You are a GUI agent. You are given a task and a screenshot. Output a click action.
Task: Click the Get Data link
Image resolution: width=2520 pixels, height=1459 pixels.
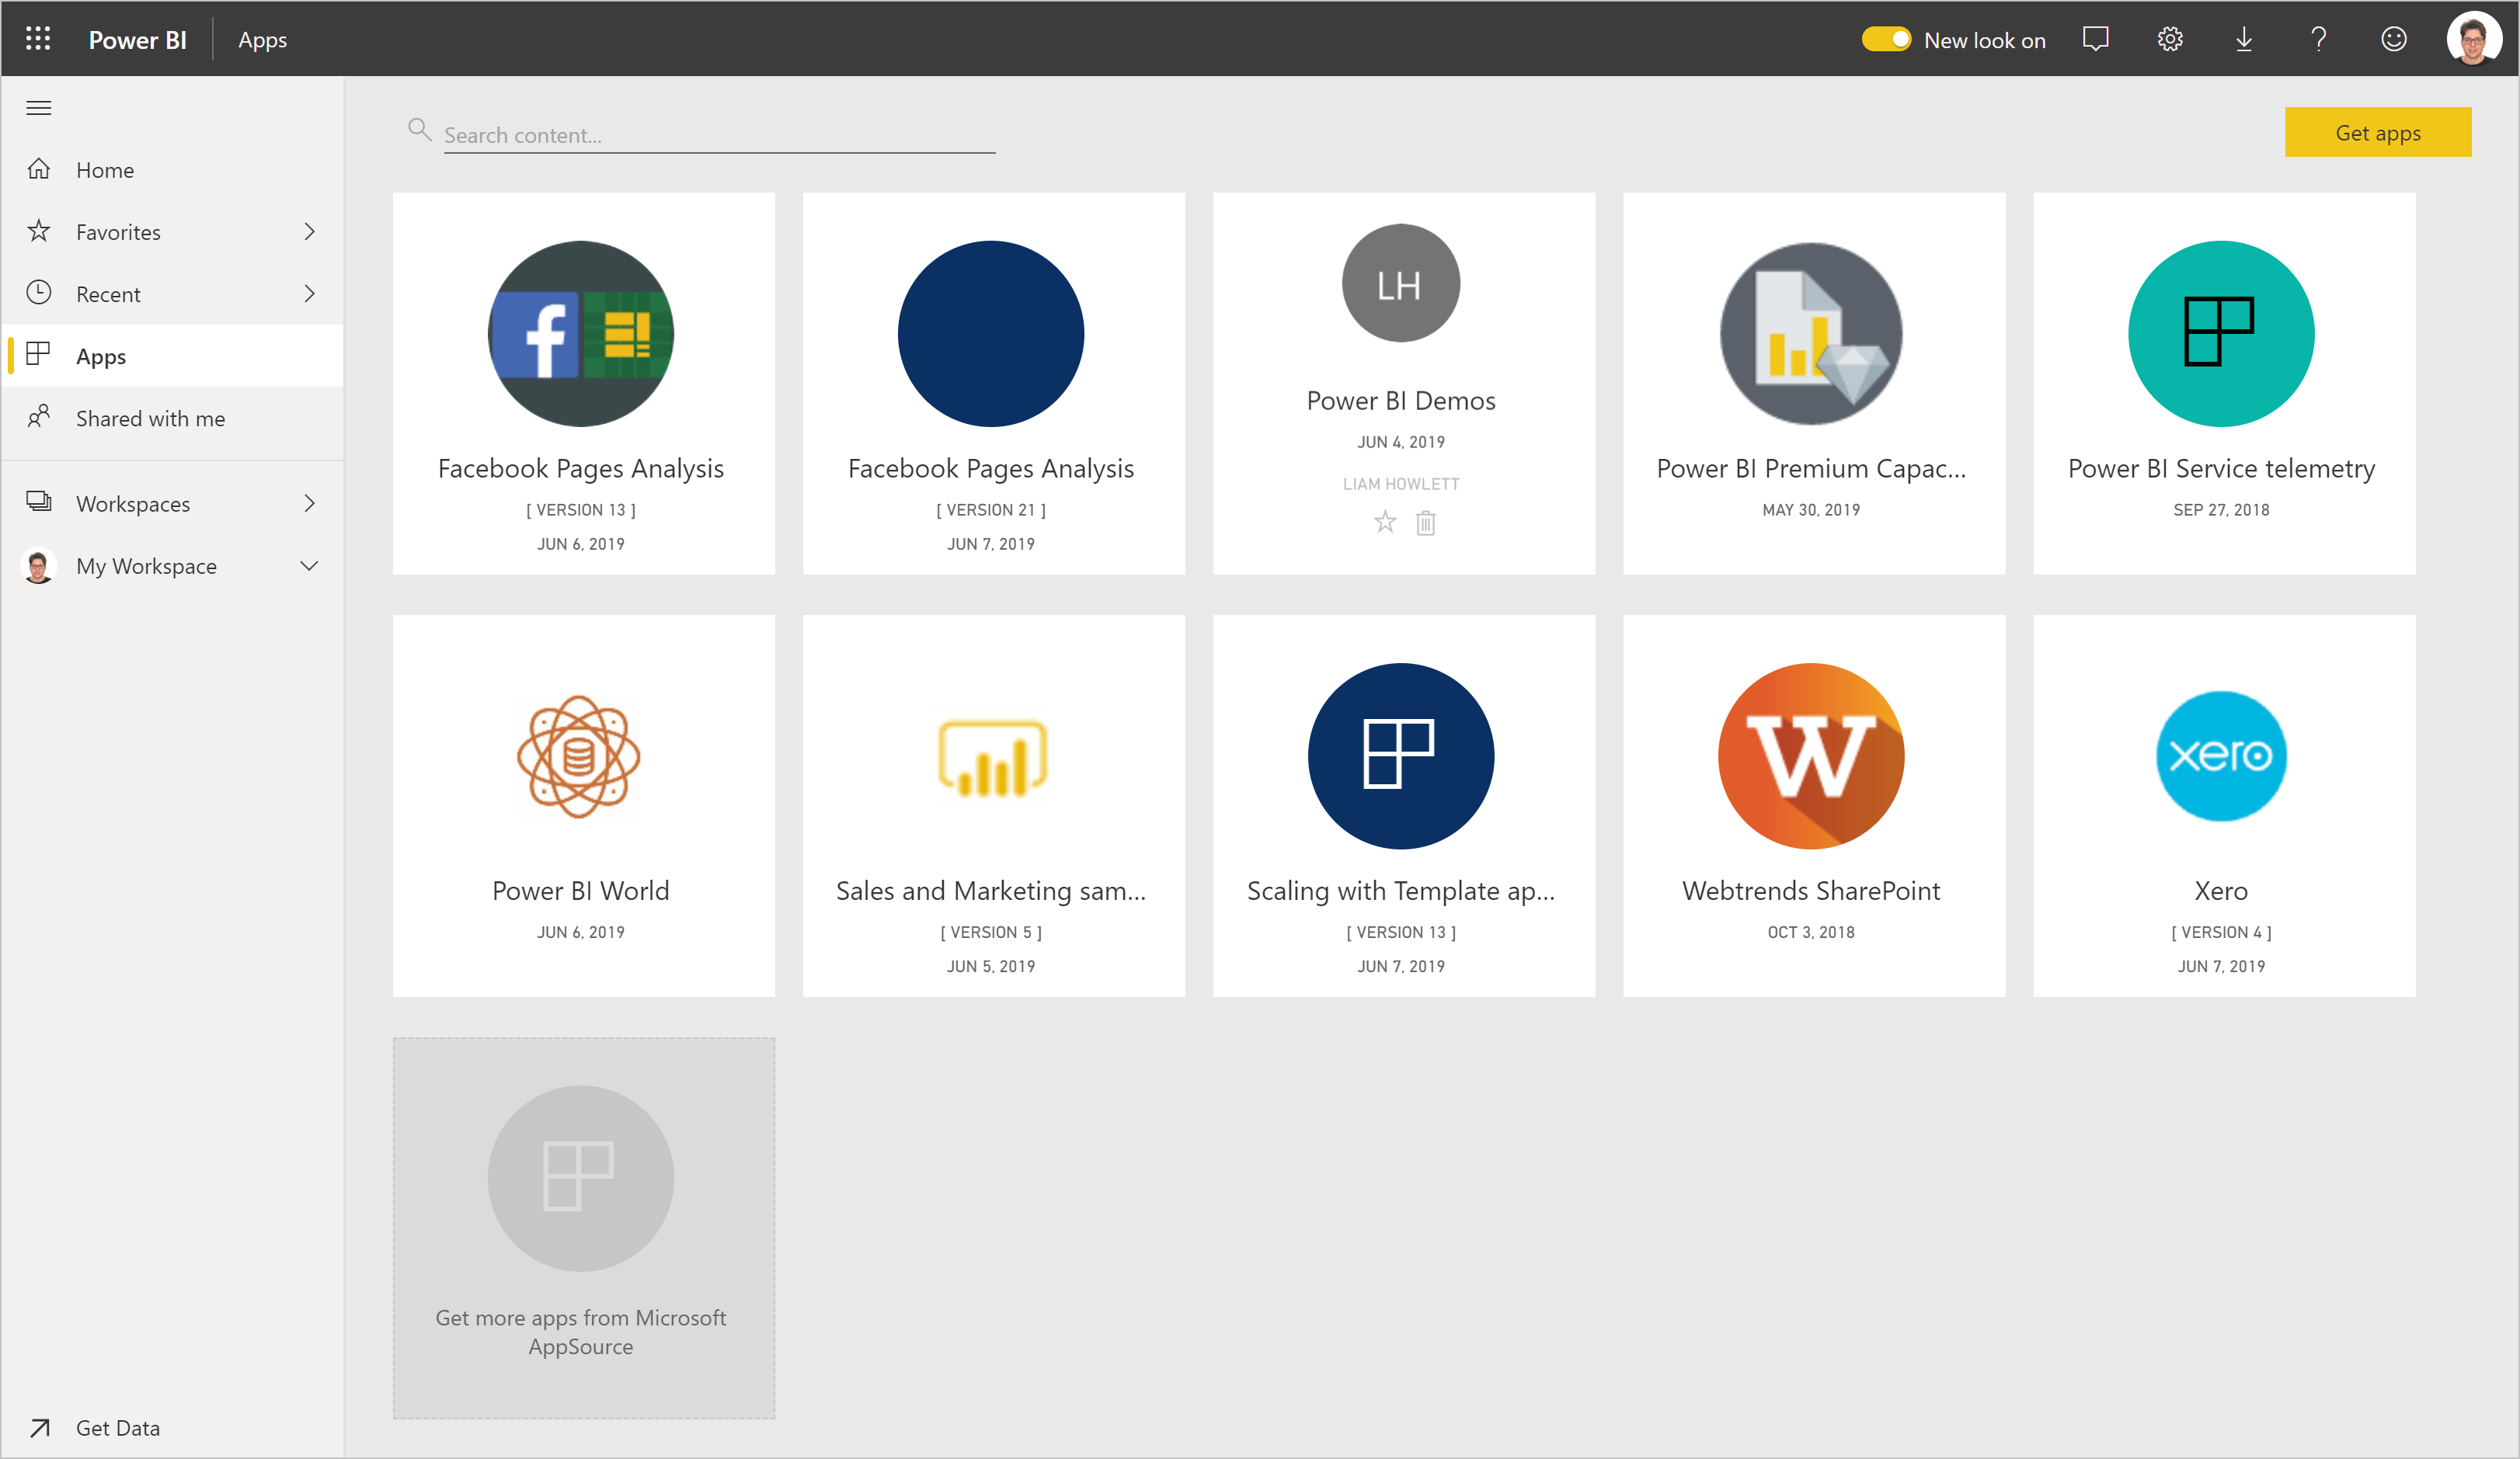click(x=118, y=1428)
